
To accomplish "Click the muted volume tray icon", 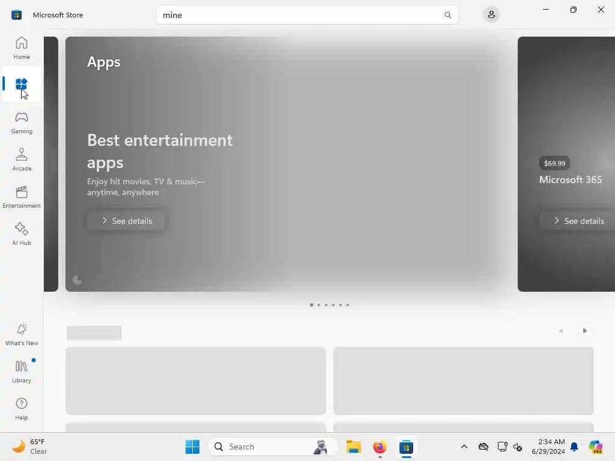I will tap(518, 447).
